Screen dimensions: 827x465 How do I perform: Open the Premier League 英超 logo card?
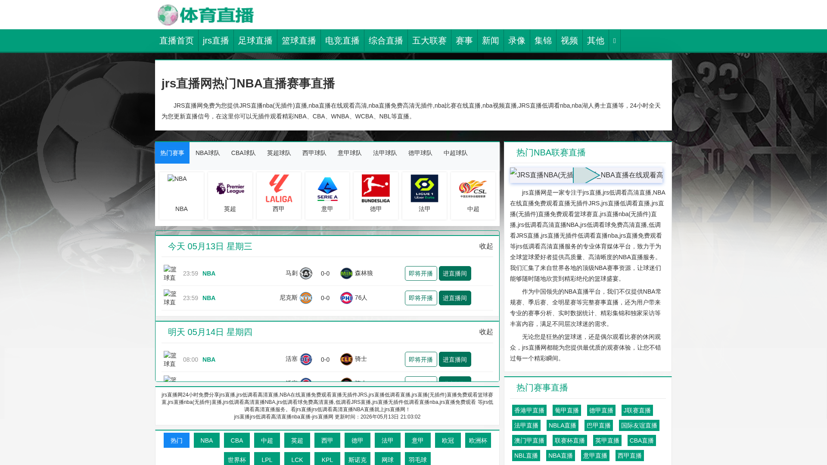coord(230,196)
